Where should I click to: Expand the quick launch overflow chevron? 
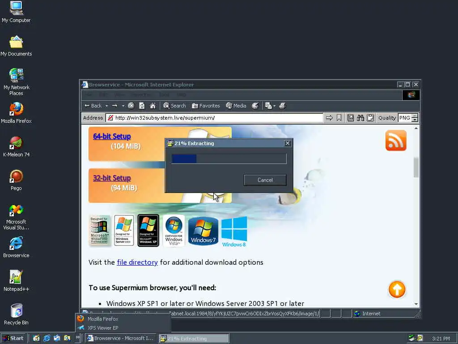pos(77,338)
